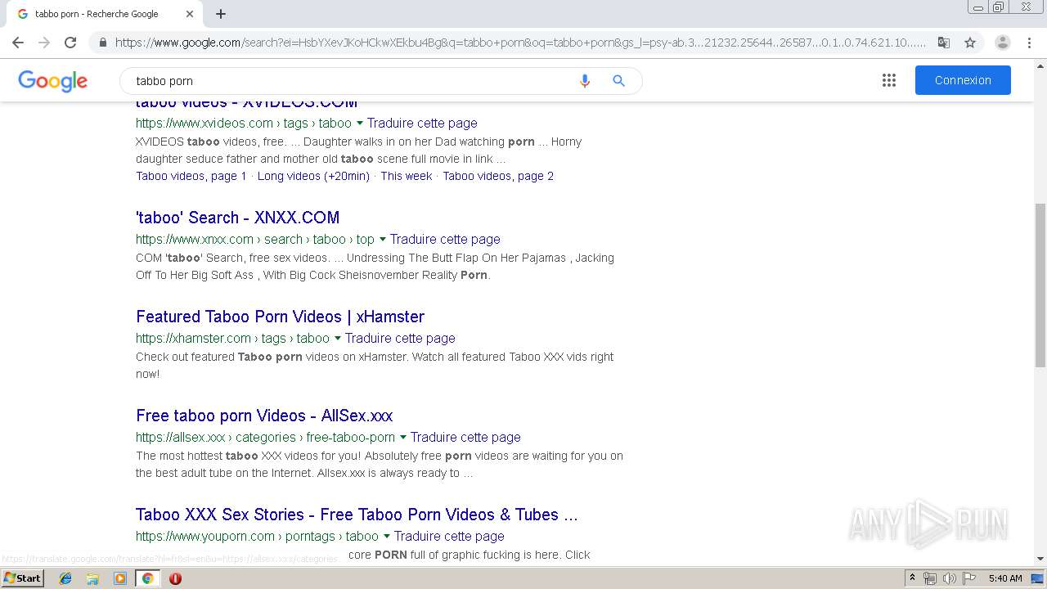The image size is (1047, 589).
Task: Close the Recherche Google tab
Action: [x=190, y=14]
